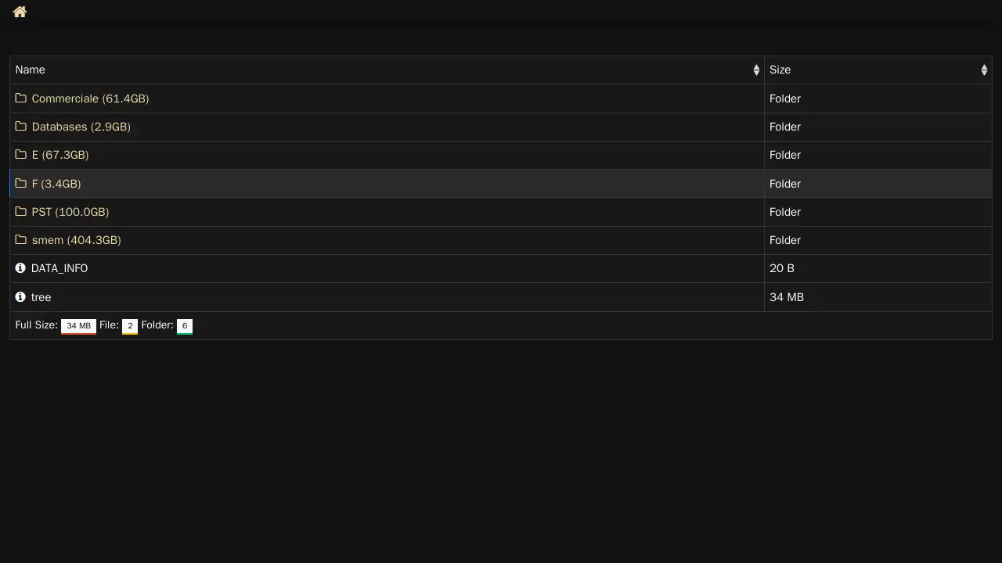Click the home icon at top

click(20, 12)
